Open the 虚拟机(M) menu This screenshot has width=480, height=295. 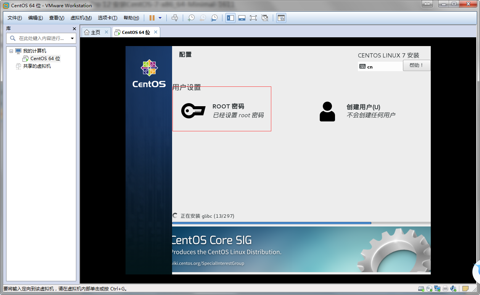pyautogui.click(x=81, y=18)
